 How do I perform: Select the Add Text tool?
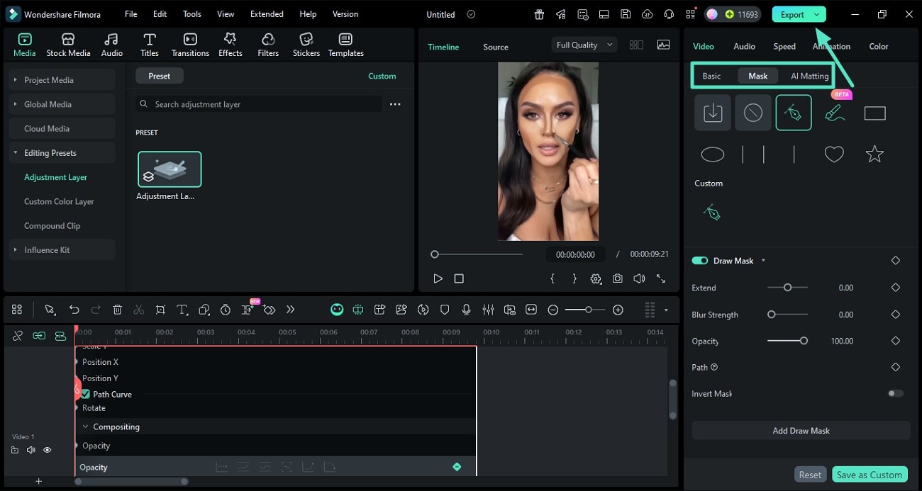point(182,310)
